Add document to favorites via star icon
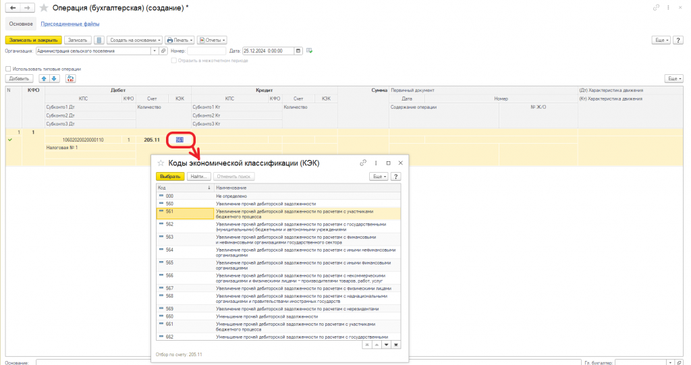The image size is (691, 365). (x=44, y=8)
